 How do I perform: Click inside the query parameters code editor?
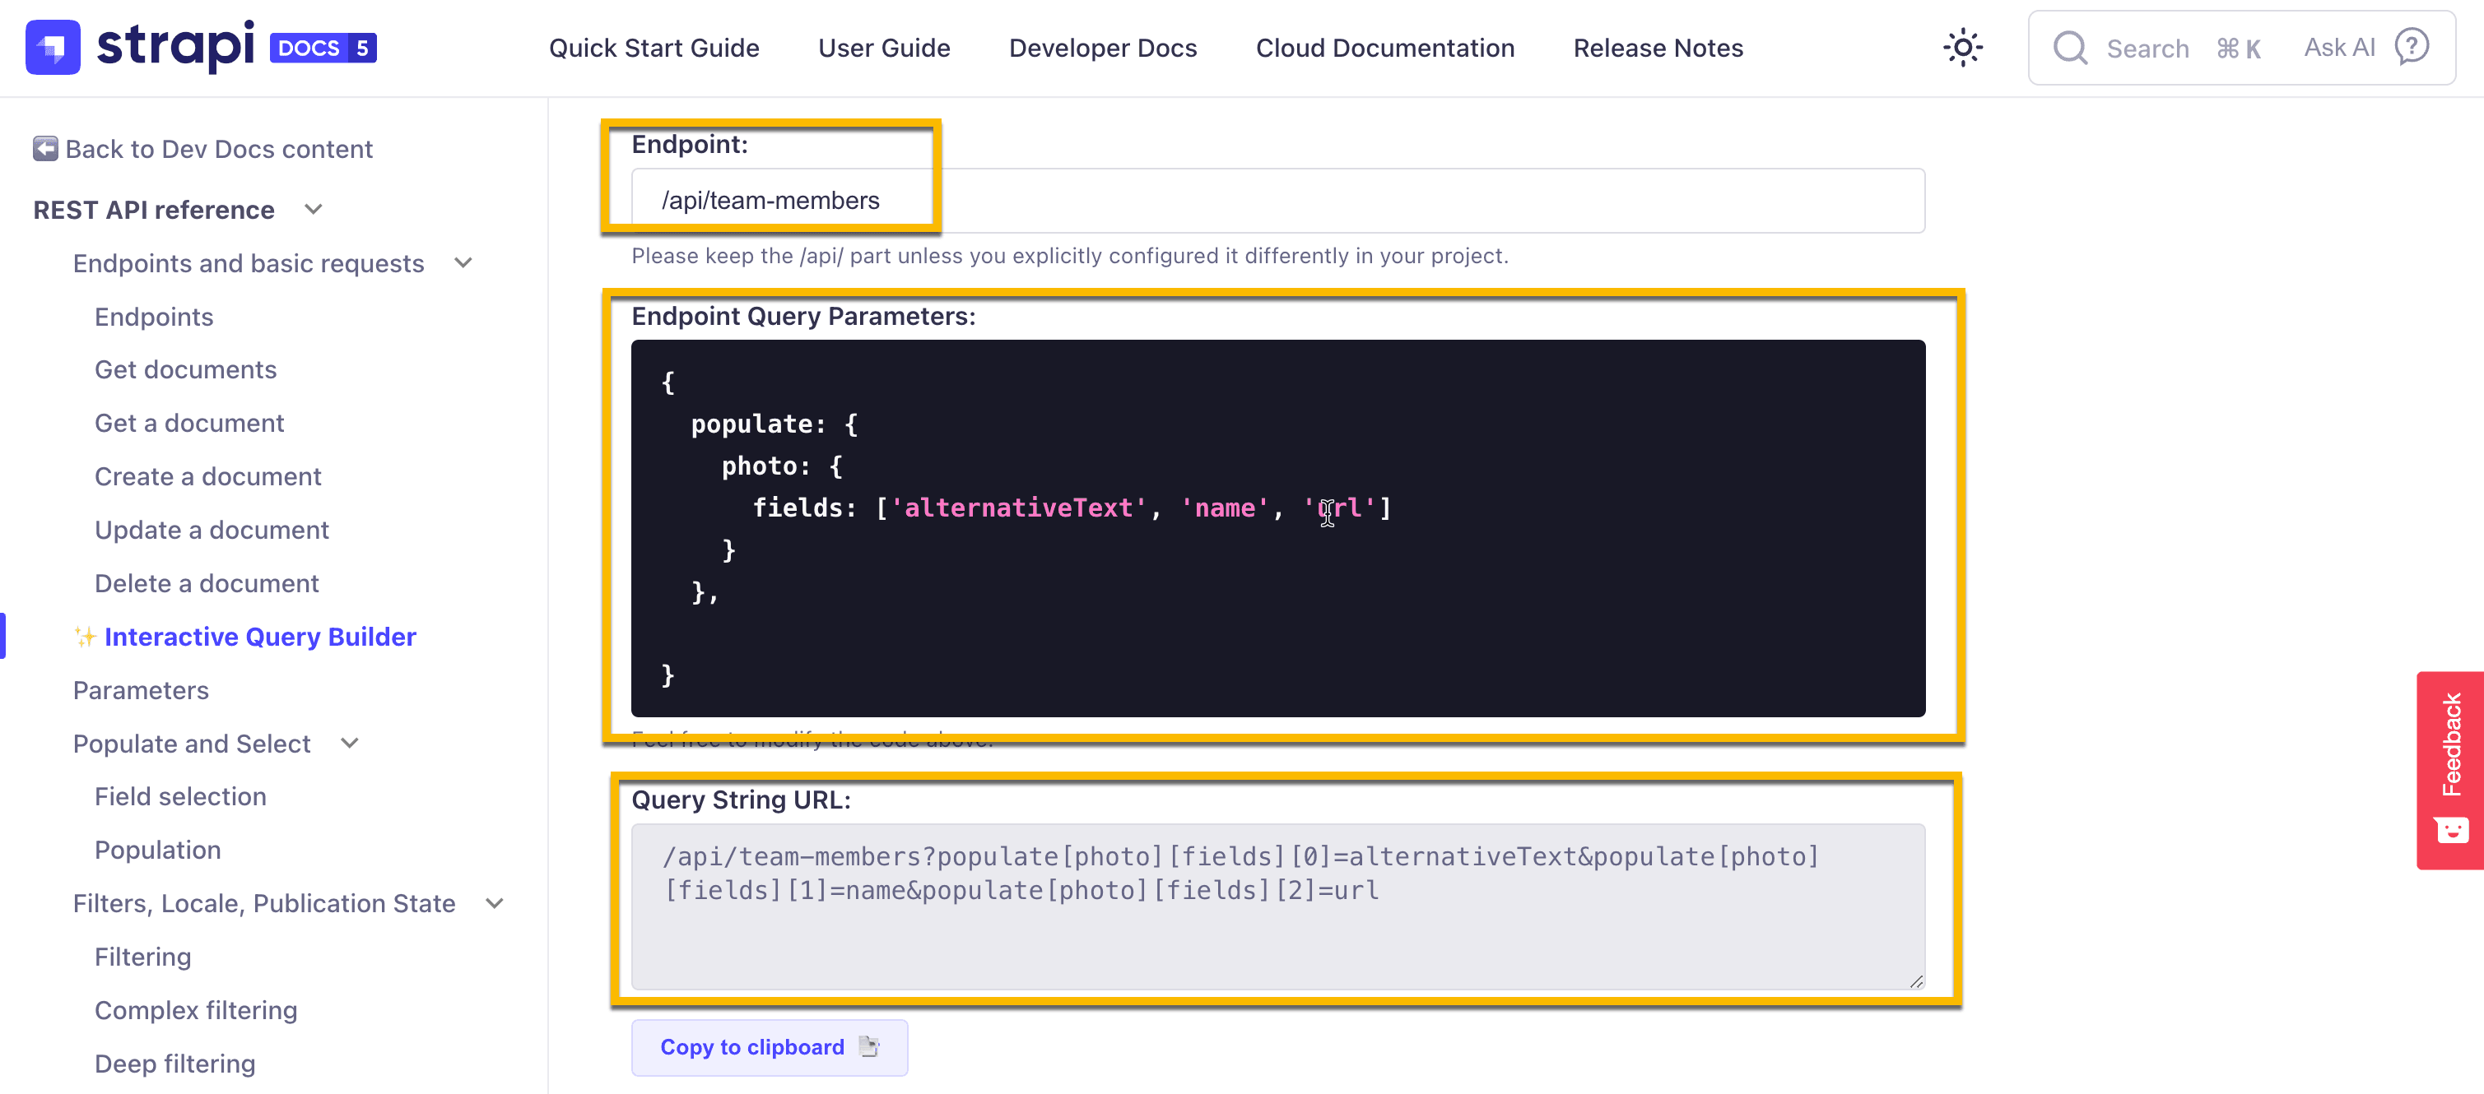(1277, 527)
